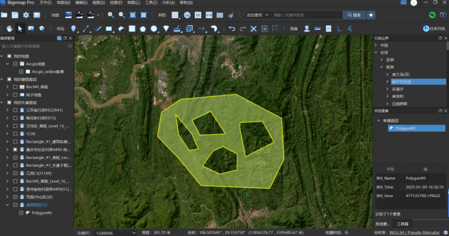Screen dimensions: 449x236
Task: Click the Undo arrow
Action: 232,29
